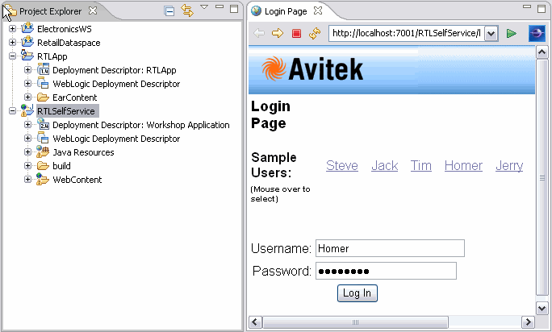Click the Java Resources icon

tap(43, 152)
